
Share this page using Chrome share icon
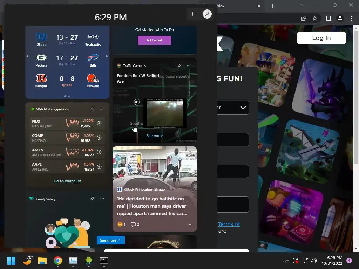point(304,18)
